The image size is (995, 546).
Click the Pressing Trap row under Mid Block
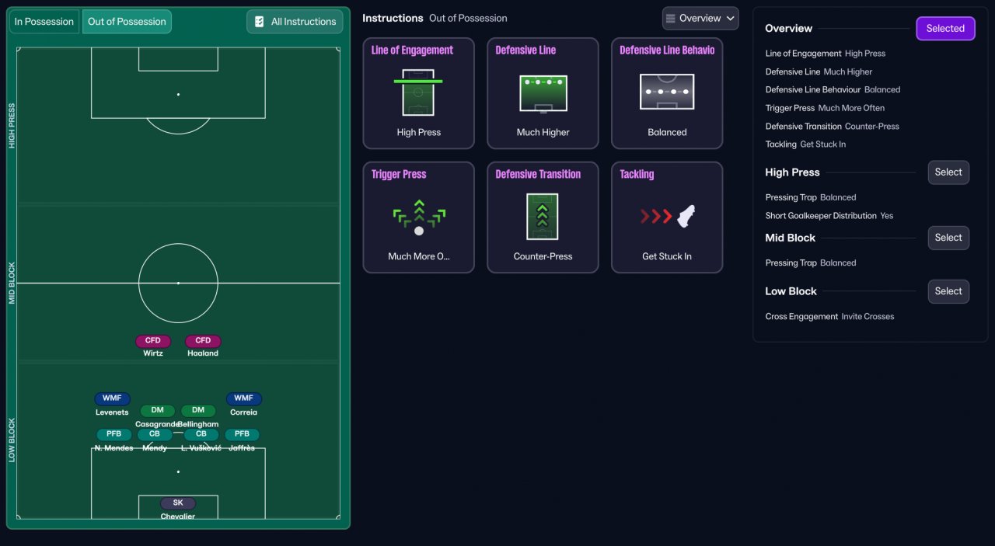pyautogui.click(x=811, y=263)
